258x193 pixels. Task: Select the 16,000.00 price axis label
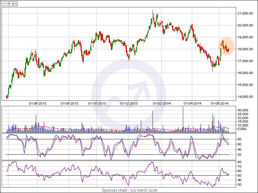point(245,73)
